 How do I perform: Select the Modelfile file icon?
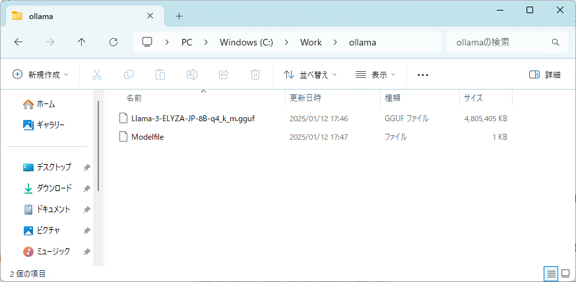point(124,137)
